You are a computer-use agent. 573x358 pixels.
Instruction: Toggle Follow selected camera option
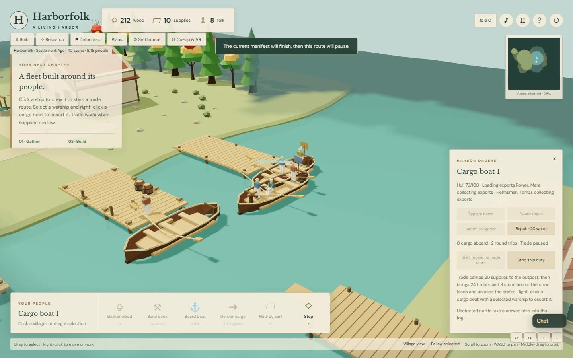(x=445, y=344)
